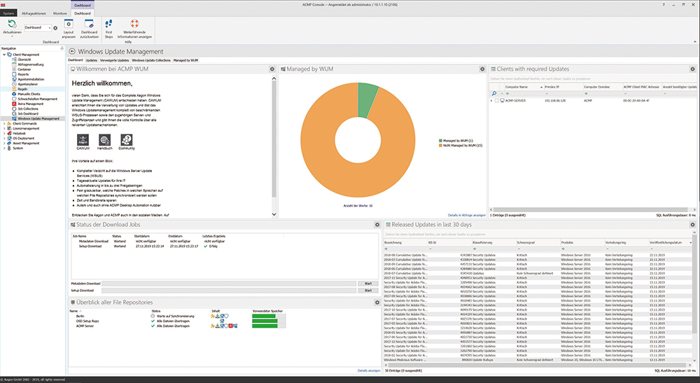Open the Verweigerte Updates sub-tab
700x383 pixels.
[114, 60]
